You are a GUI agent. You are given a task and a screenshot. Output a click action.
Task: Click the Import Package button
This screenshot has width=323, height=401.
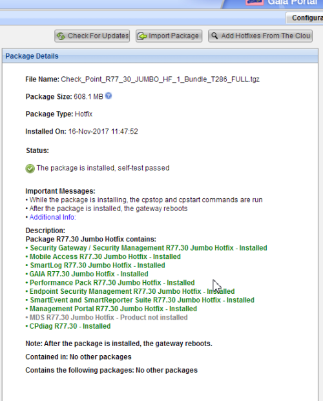point(169,36)
